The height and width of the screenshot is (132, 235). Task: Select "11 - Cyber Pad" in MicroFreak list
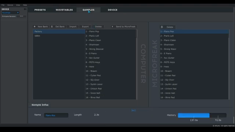click(x=194, y=76)
